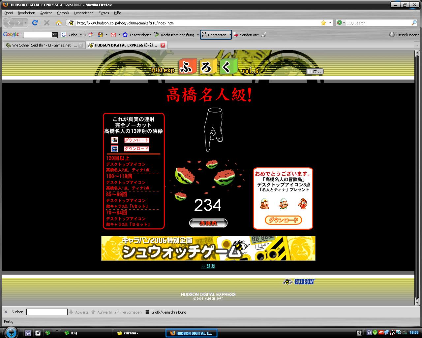The image size is (422, 338).
Task: Open the Suche button dropdown arrow
Action: click(81, 35)
